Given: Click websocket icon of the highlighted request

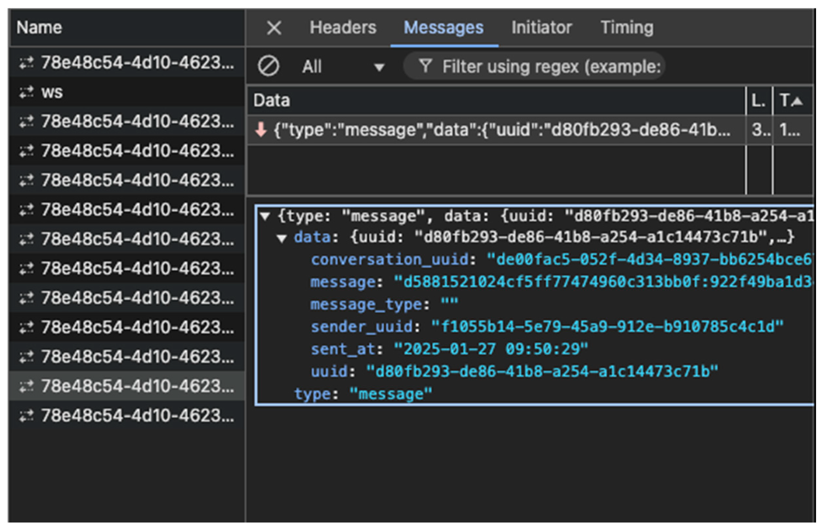Looking at the screenshot, I should tap(27, 386).
